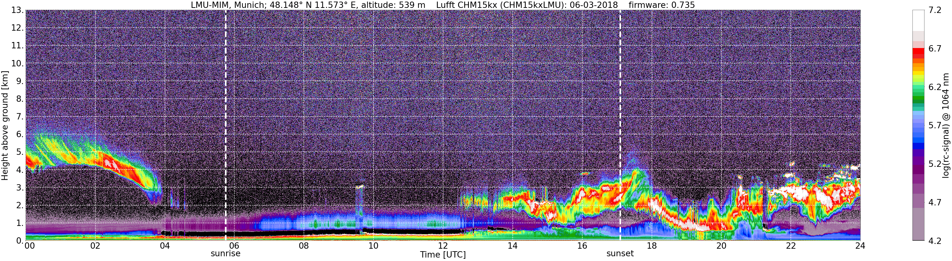Click the height axis tick label 10.
Viewport: 952px width, 261px height.
coord(17,64)
